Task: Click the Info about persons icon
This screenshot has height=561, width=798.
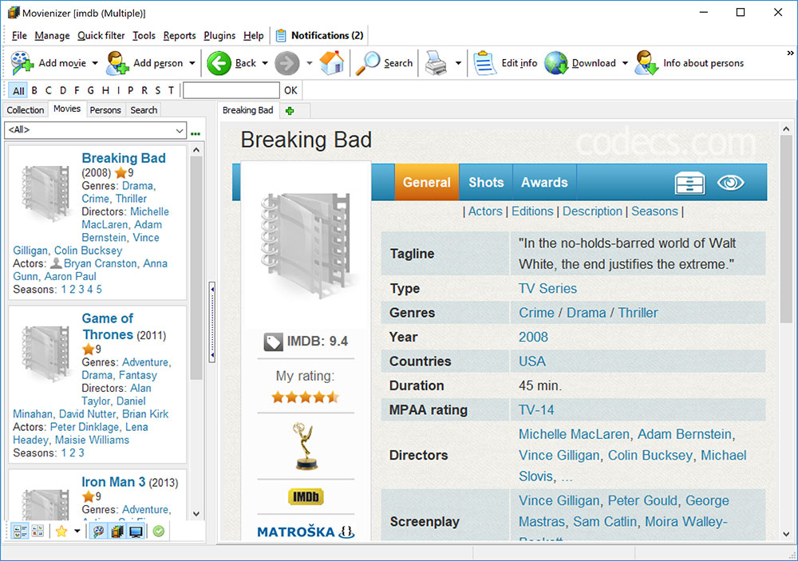Action: (x=646, y=63)
